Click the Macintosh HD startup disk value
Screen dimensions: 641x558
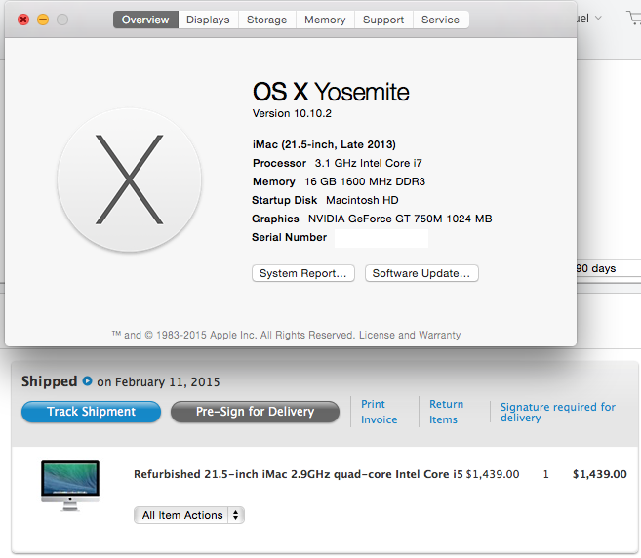[x=362, y=200]
